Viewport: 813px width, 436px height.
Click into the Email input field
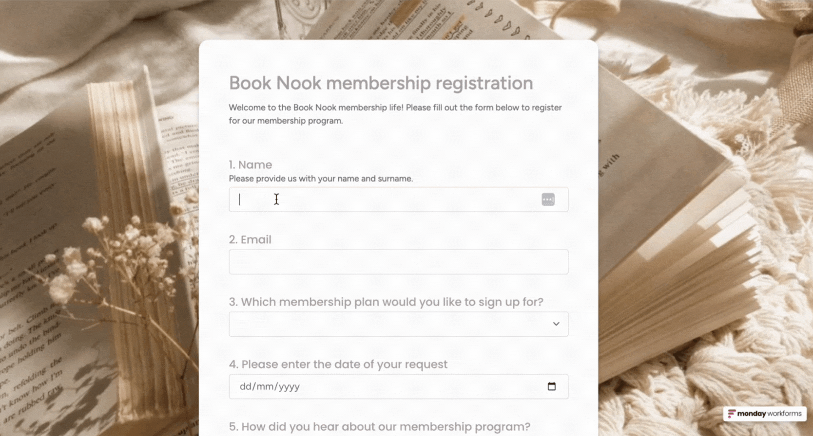[x=398, y=262]
